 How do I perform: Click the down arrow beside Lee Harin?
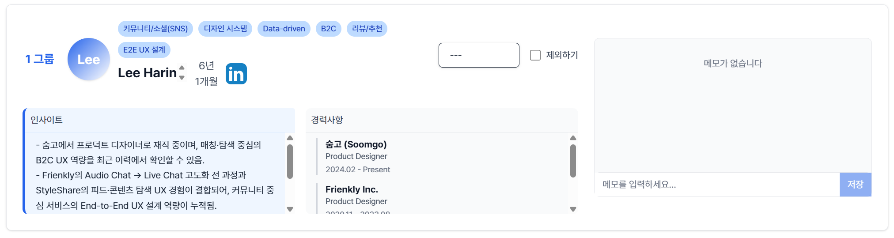pos(182,78)
